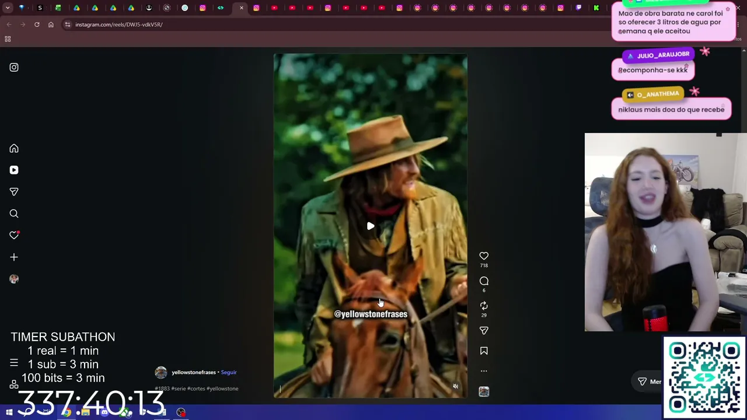Open yellowstonefrases profile link

(194, 372)
